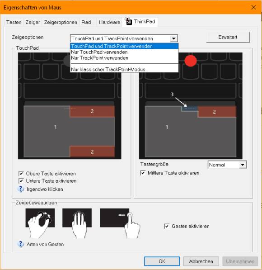Viewport: 262px width, 270px height.
Task: Click the help icon beside Irgendwo klicken
Action: [21, 189]
